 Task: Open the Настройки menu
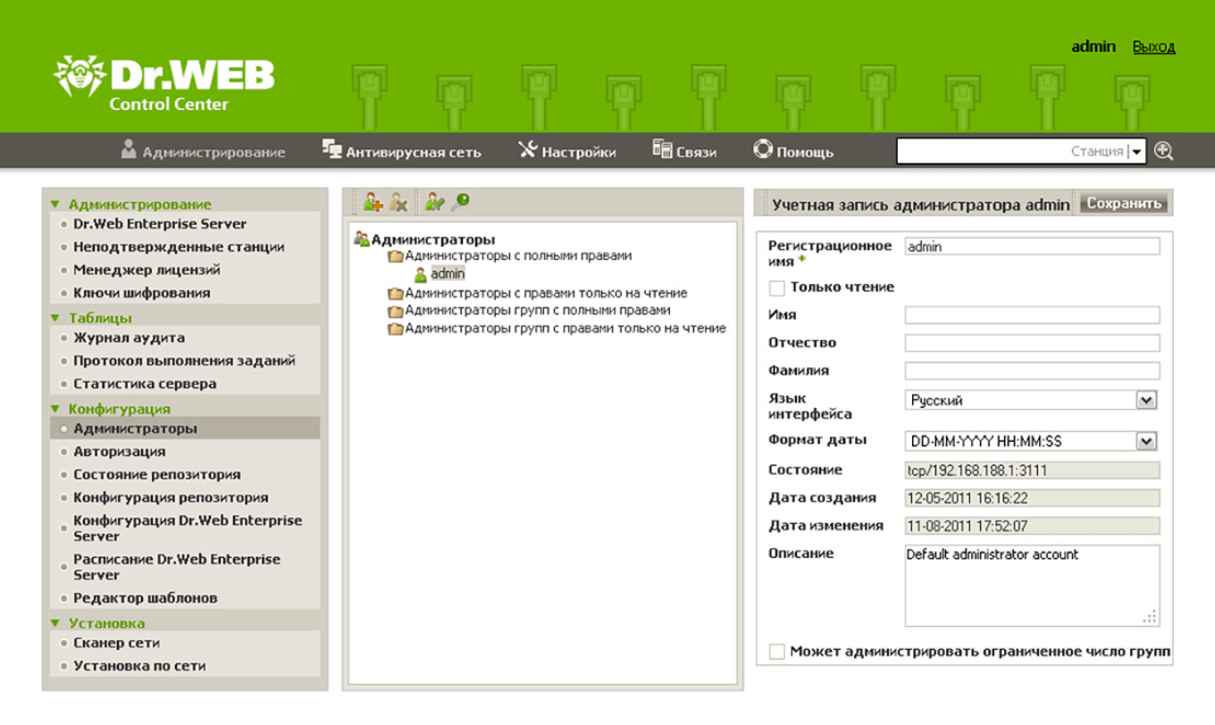566,152
